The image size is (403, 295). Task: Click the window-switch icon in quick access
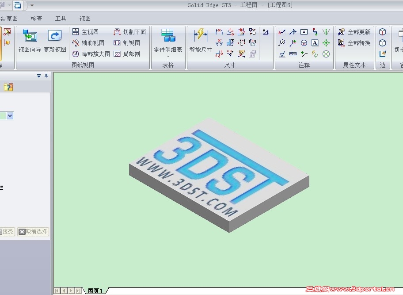coord(18,5)
